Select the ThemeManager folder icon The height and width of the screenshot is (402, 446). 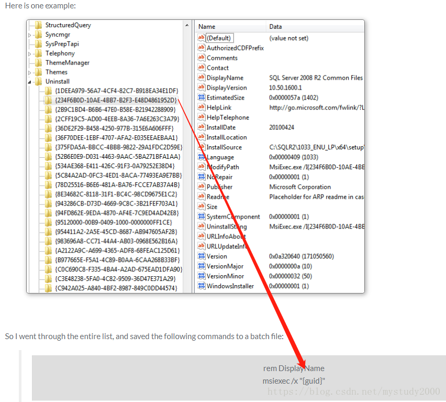tap(39, 63)
